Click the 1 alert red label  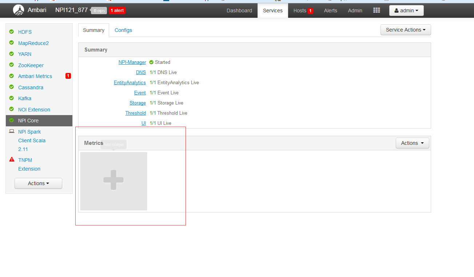pyautogui.click(x=117, y=11)
